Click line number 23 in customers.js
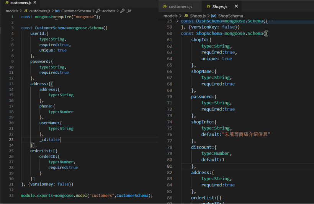 [11, 140]
